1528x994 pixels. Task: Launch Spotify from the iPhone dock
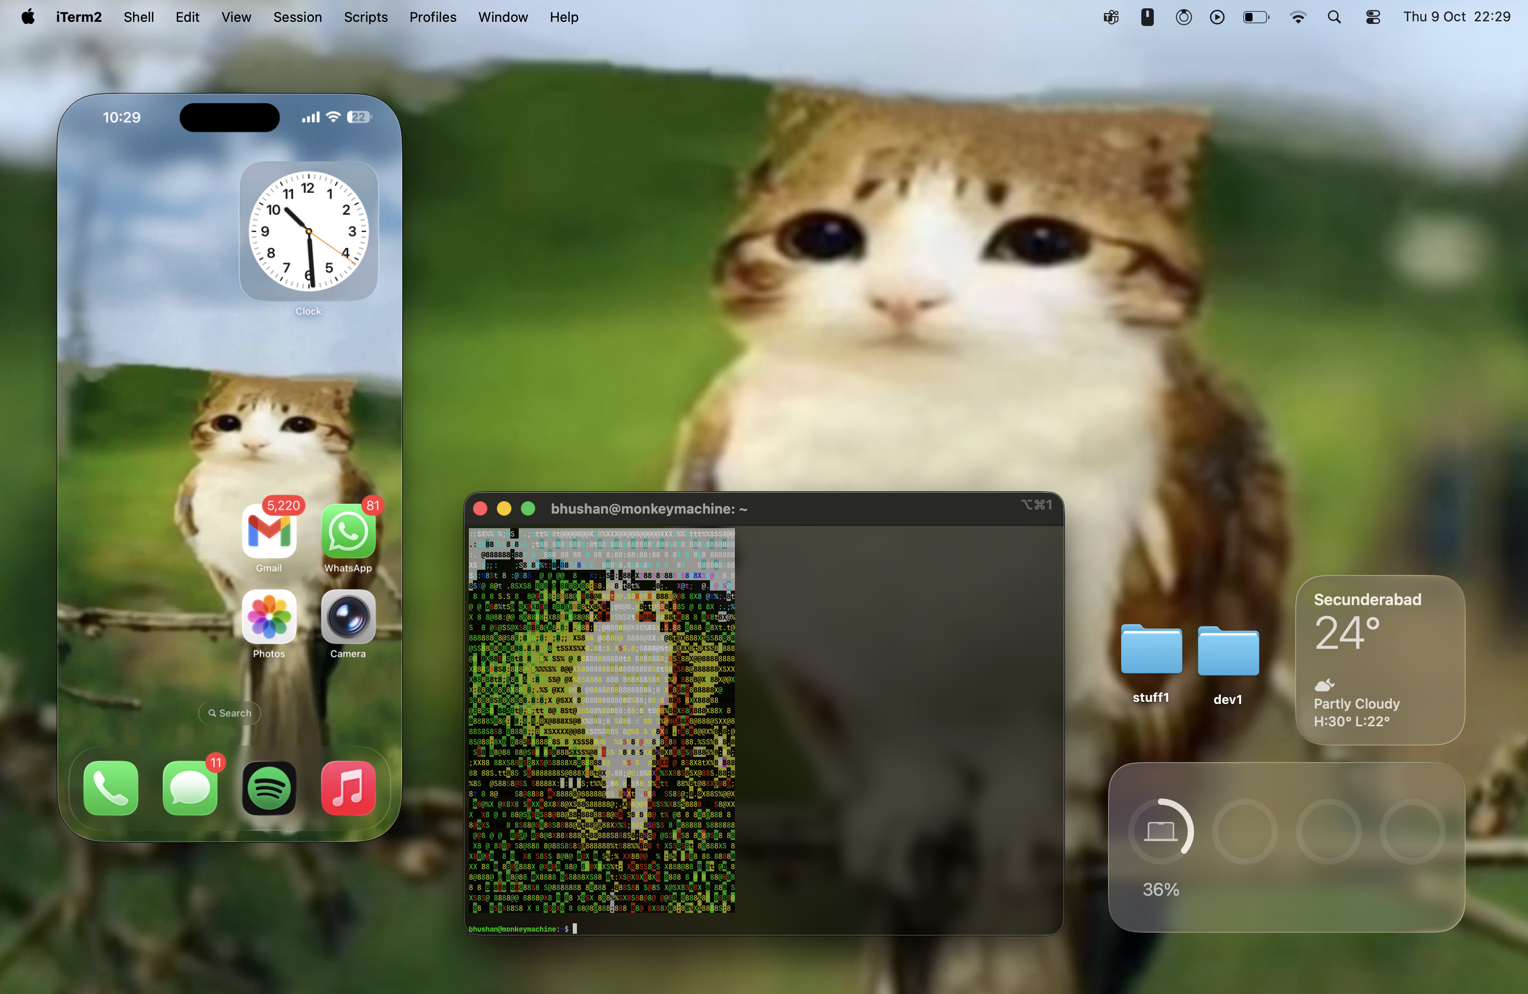[269, 789]
